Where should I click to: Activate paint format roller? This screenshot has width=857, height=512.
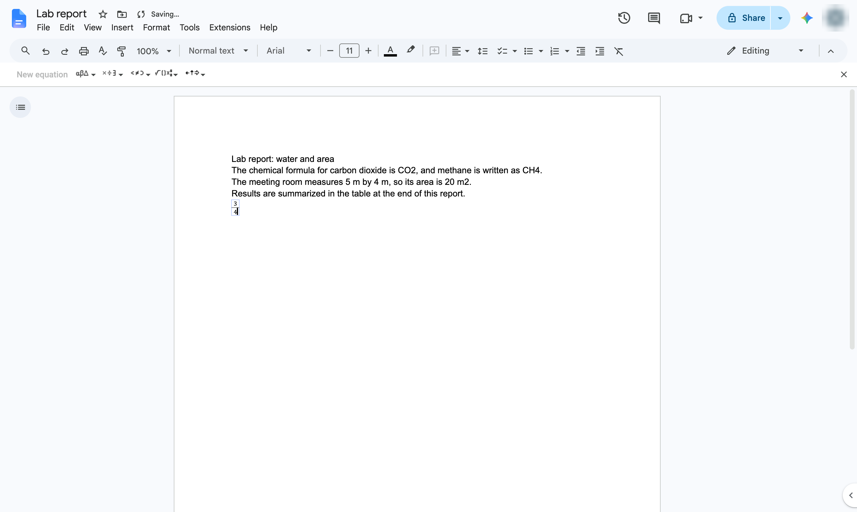click(121, 51)
